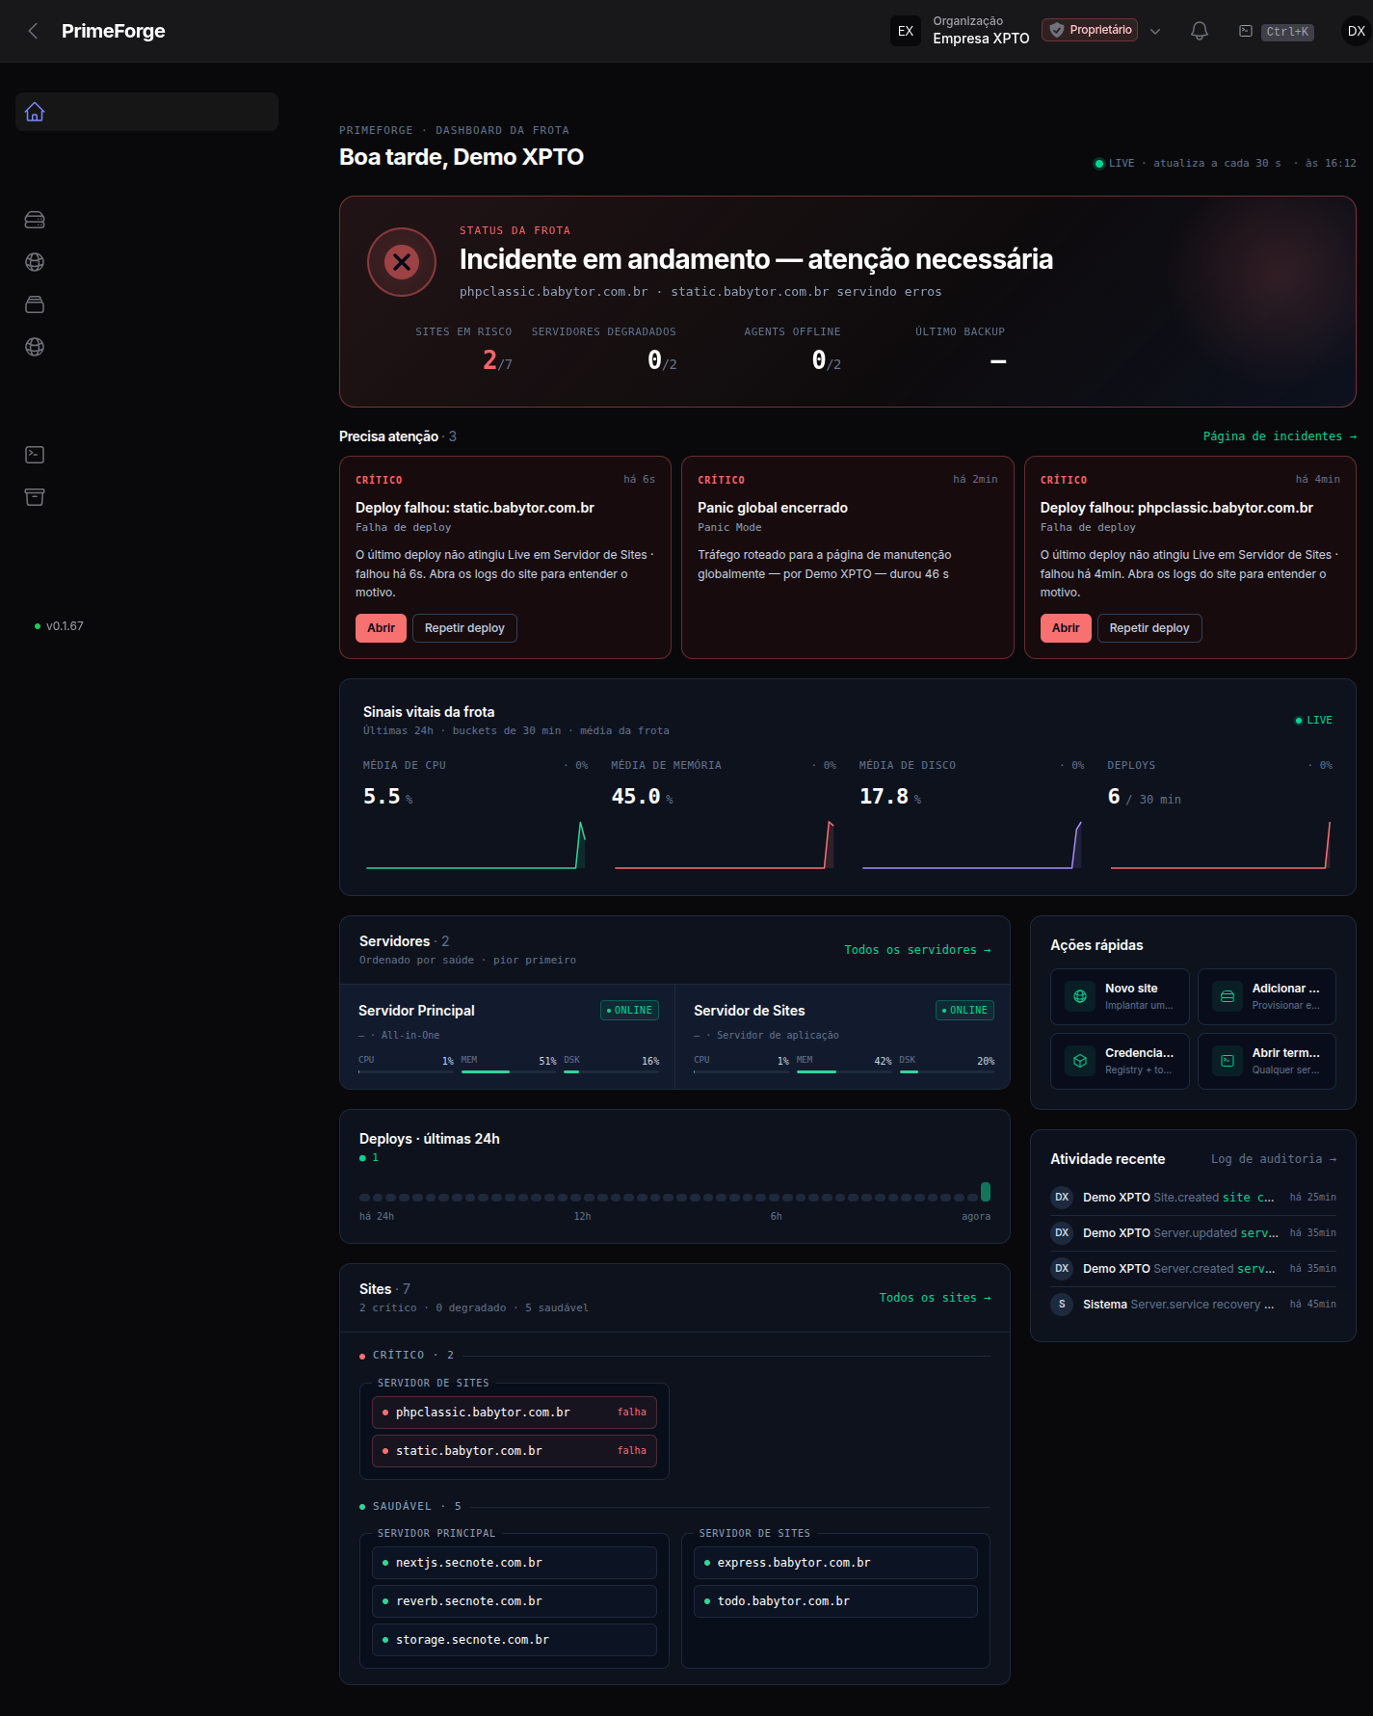The height and width of the screenshot is (1716, 1373).
Task: Open the Adicionar quick action card
Action: pos(1267,996)
